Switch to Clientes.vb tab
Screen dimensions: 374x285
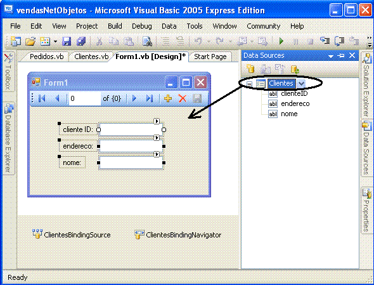[91, 56]
